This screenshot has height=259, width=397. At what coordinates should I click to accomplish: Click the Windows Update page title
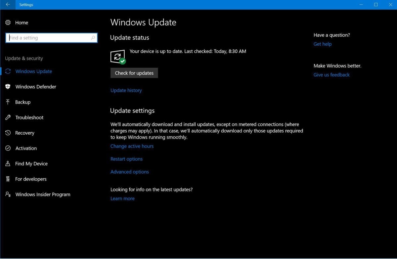pyautogui.click(x=143, y=22)
